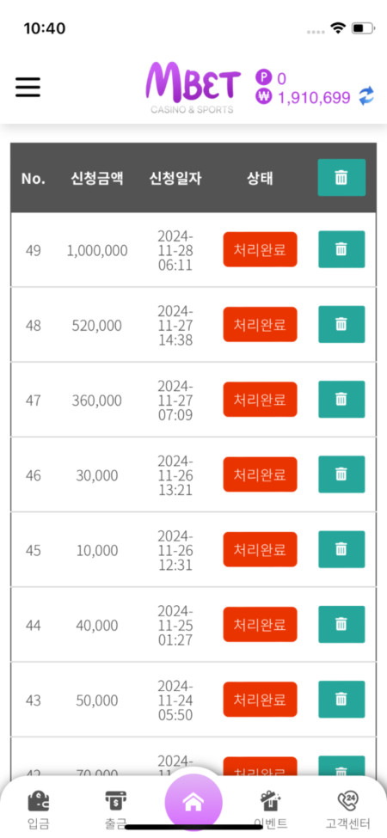This screenshot has width=387, height=838.
Task: Open the 출금 withdrawal tab
Action: click(x=115, y=808)
